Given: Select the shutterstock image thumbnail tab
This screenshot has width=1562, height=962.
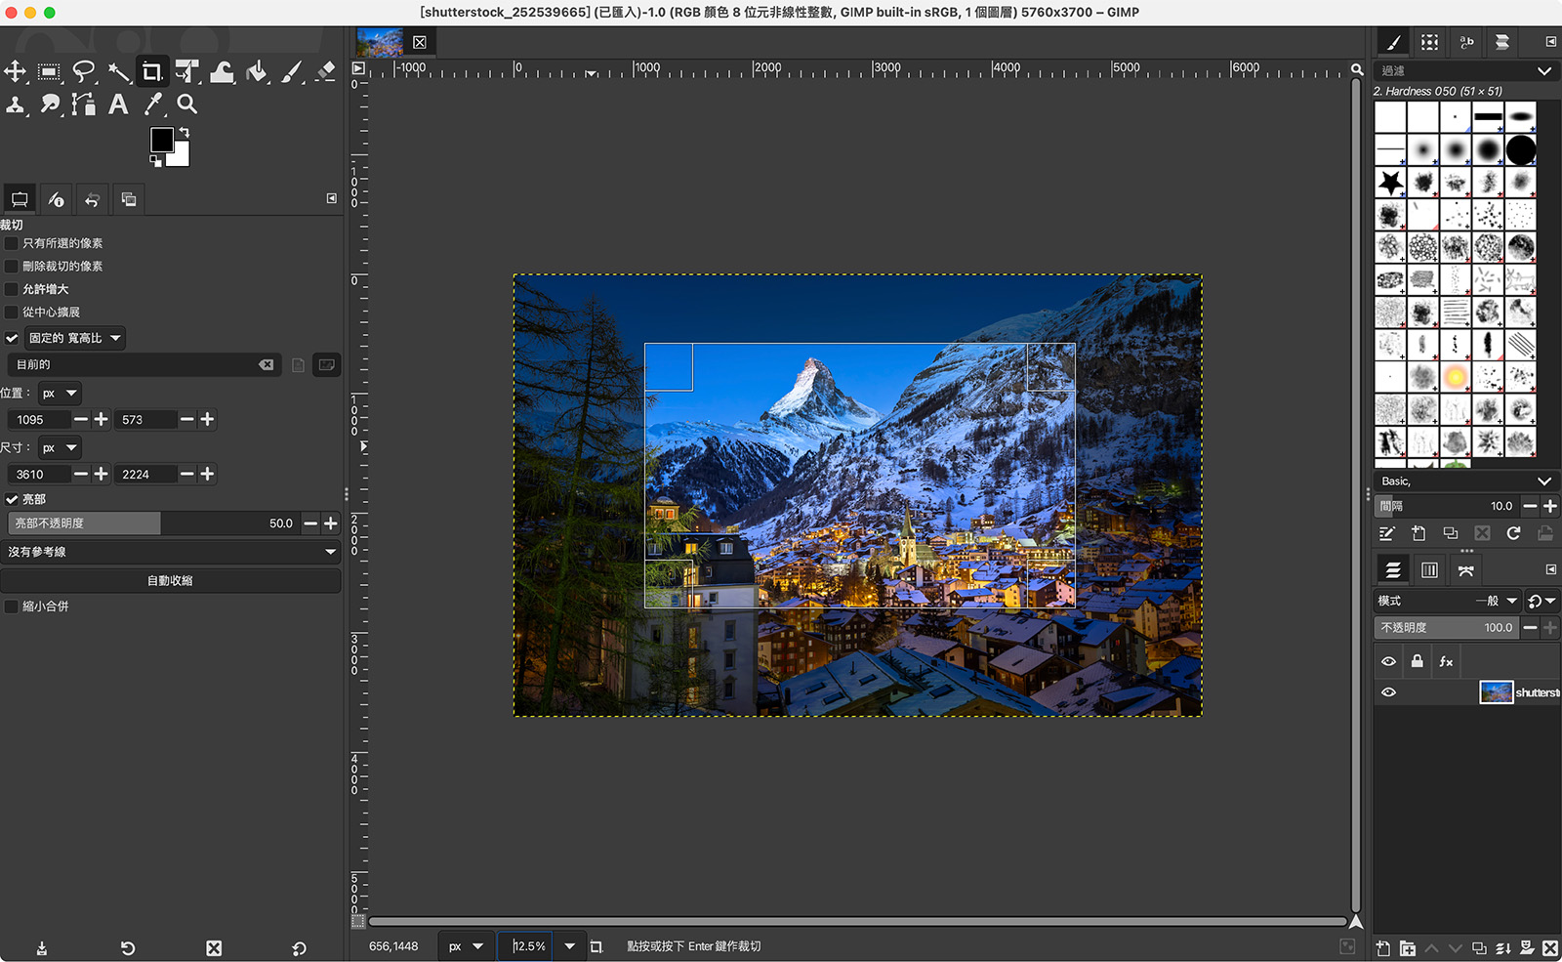Looking at the screenshot, I should coord(380,42).
